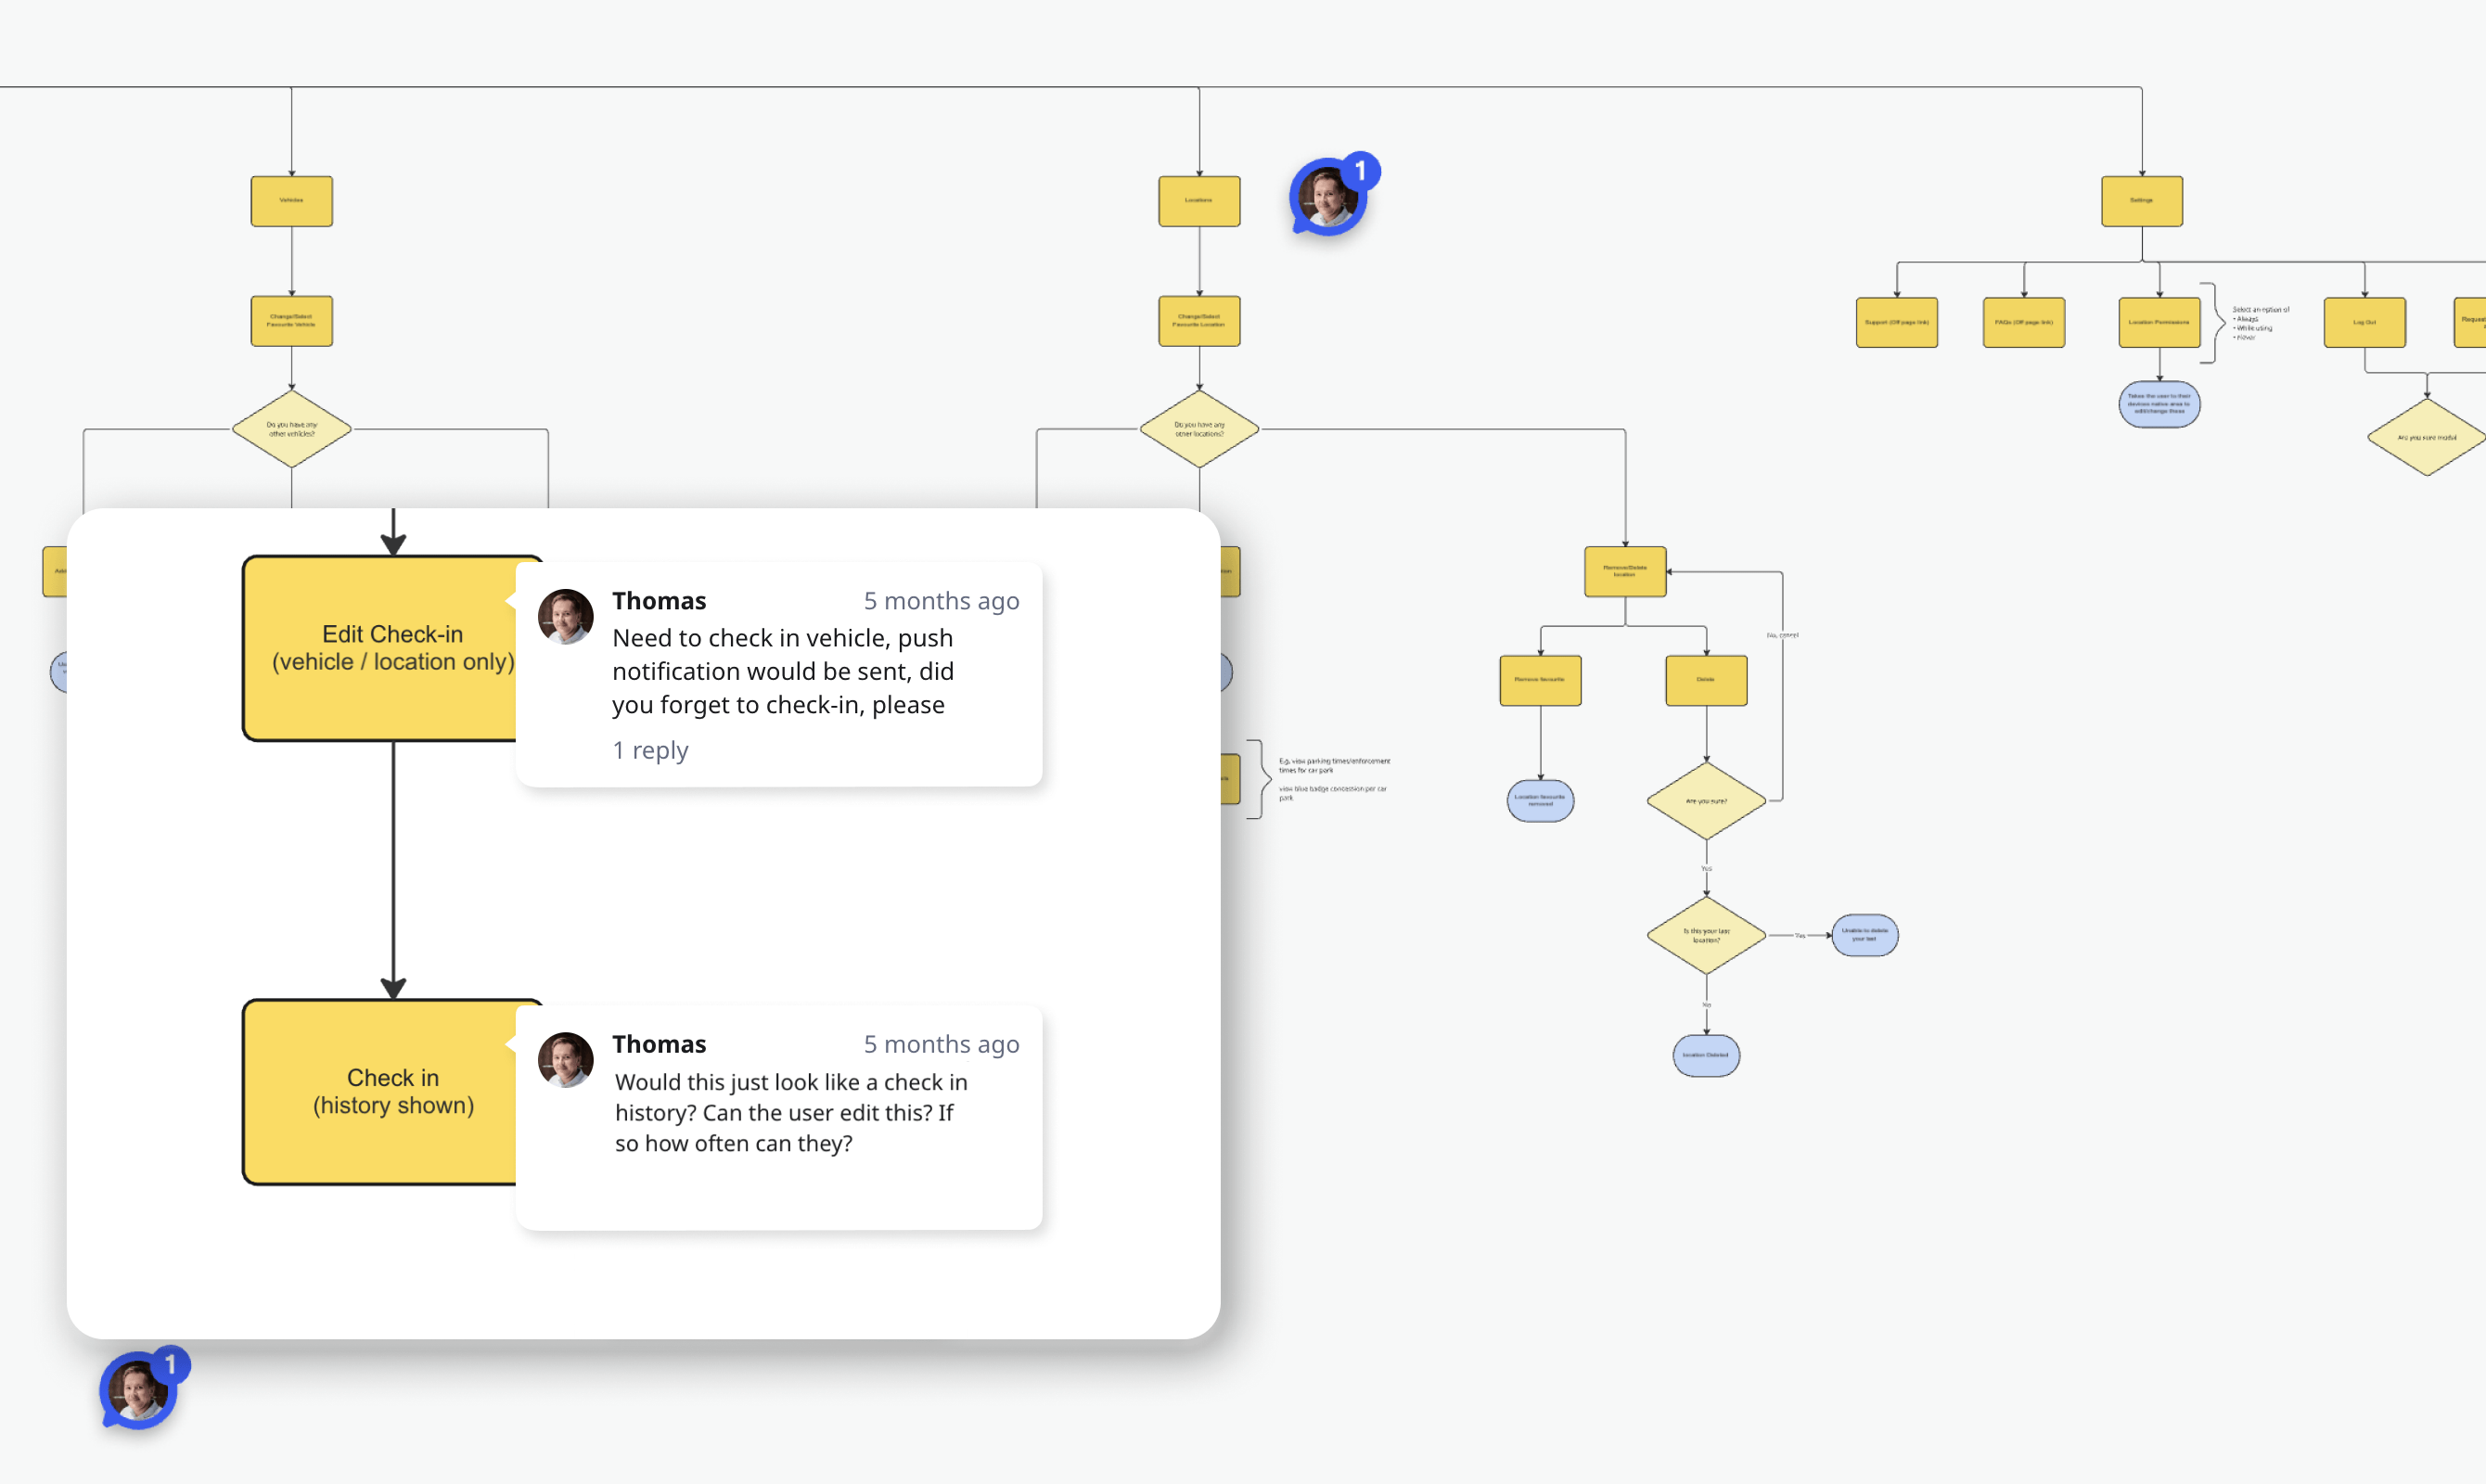Select the "Are you sure modal" diamond
Screen dimensions: 2486x1484
[x=2427, y=437]
